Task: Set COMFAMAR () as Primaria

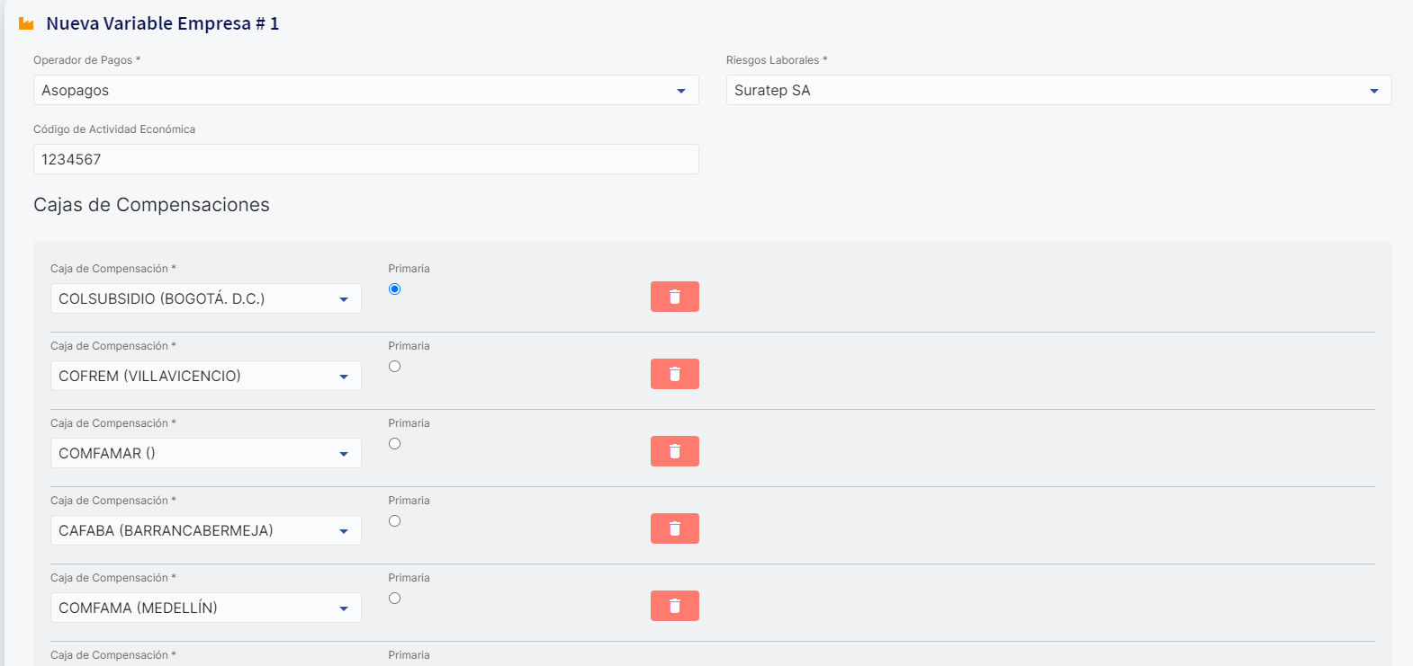Action: [394, 443]
